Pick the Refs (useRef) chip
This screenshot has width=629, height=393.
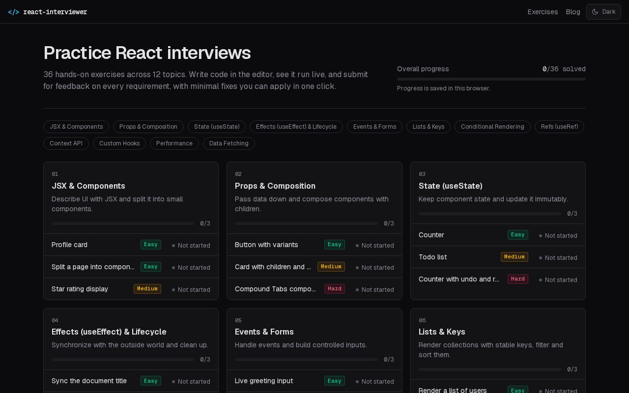(559, 127)
